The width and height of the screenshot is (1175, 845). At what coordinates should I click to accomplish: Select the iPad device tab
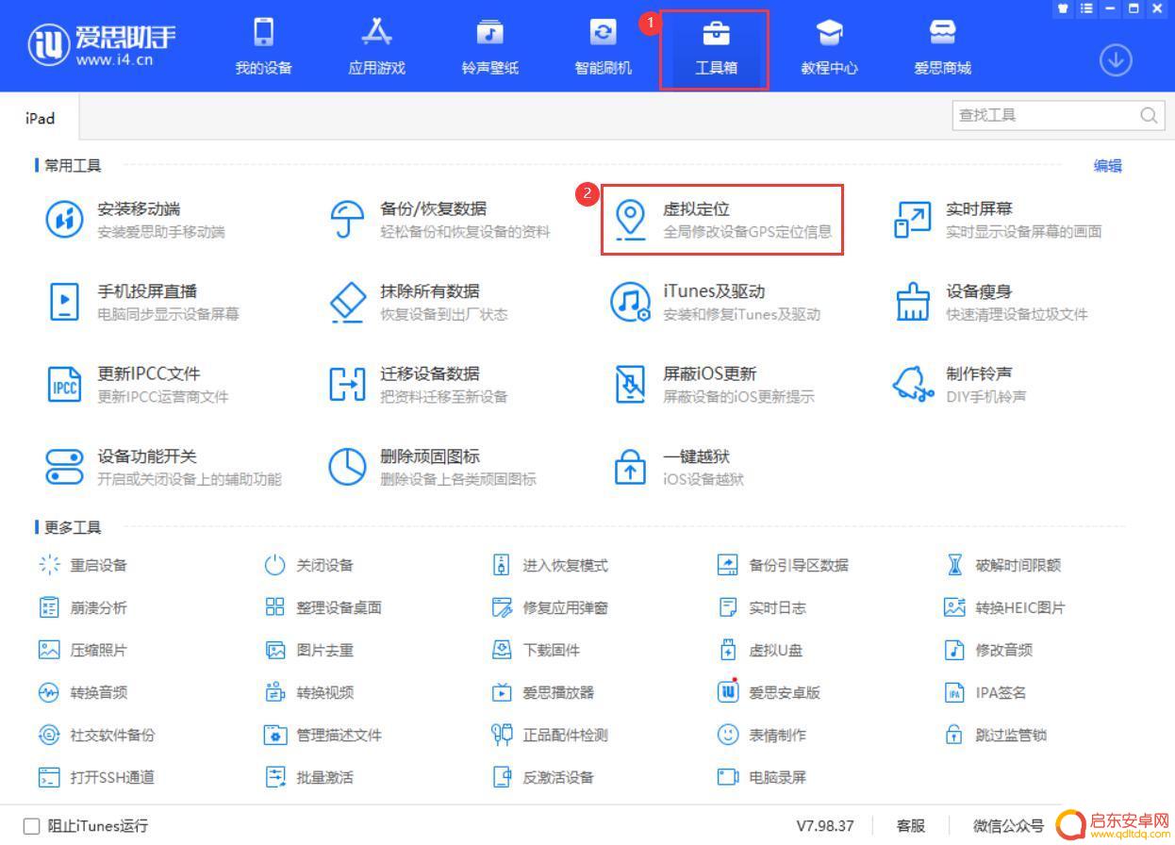coord(40,118)
